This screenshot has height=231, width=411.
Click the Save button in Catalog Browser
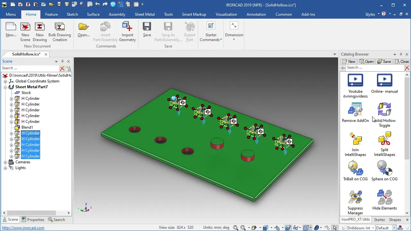[x=384, y=62]
